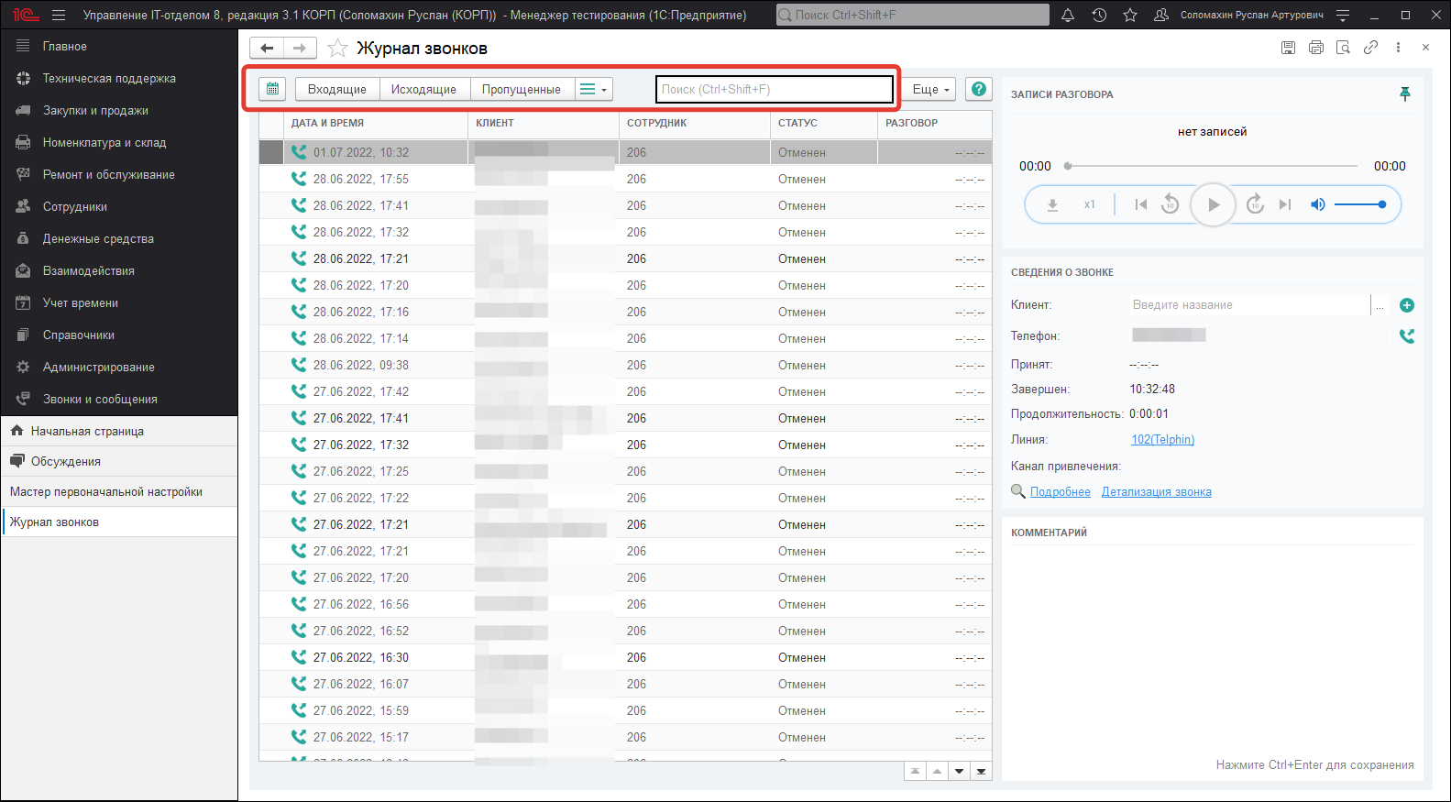Download the call recording

tap(1052, 205)
